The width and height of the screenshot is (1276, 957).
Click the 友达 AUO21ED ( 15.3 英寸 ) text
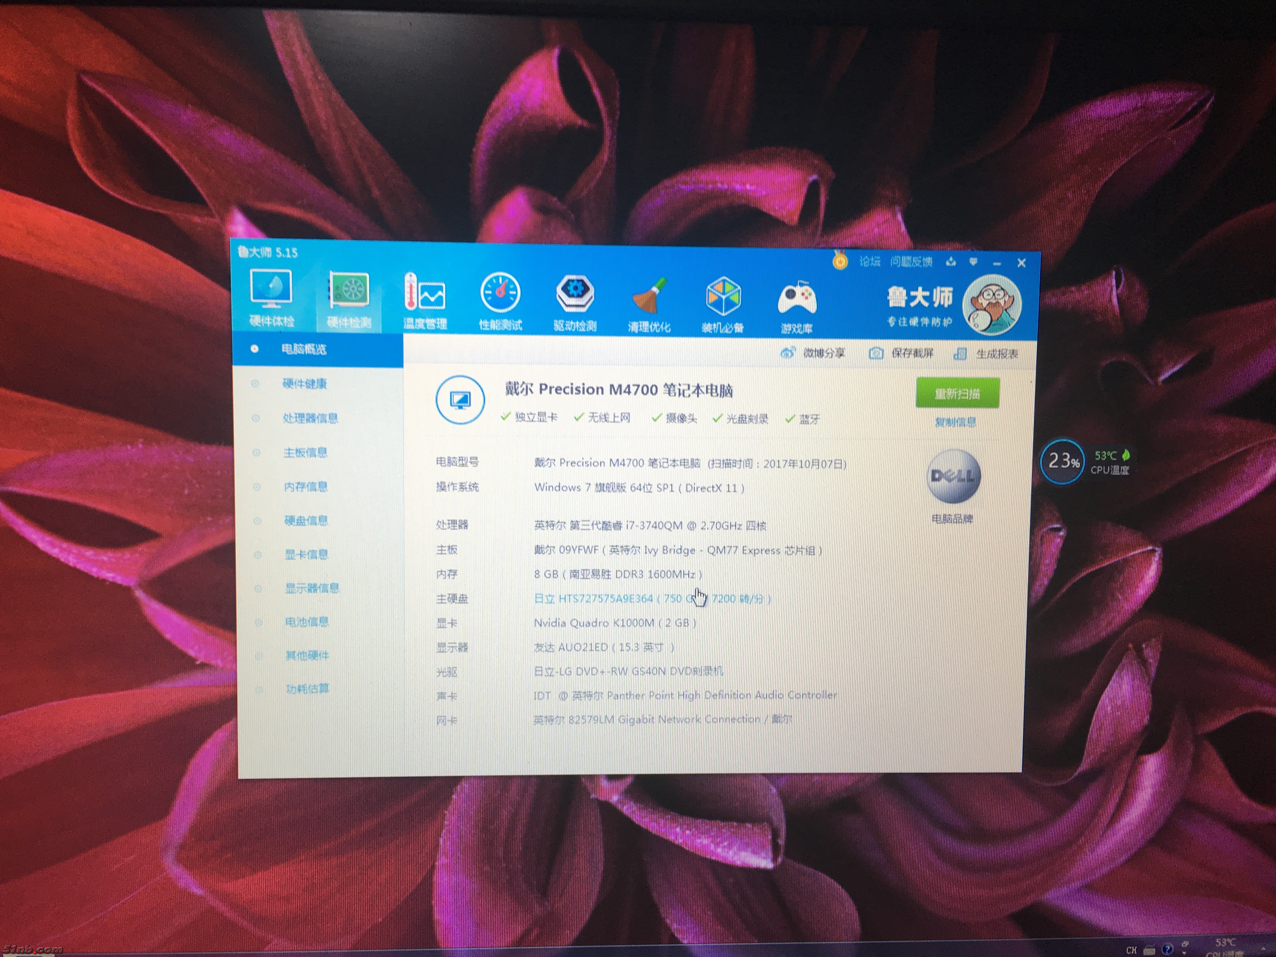(x=604, y=647)
